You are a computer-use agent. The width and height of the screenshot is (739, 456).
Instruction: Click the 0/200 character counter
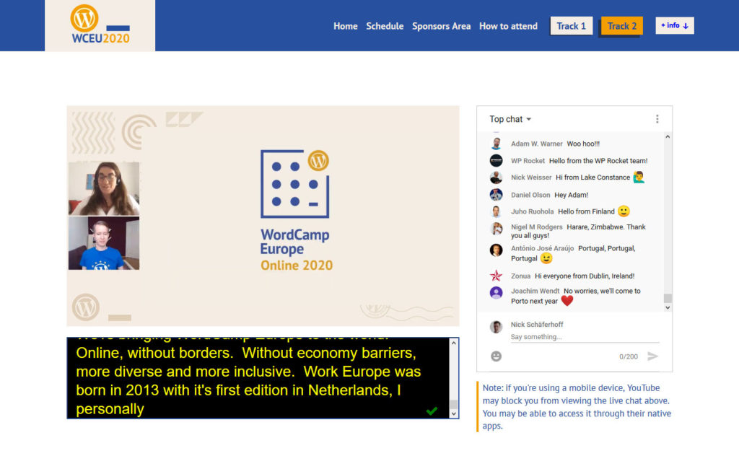pyautogui.click(x=629, y=356)
